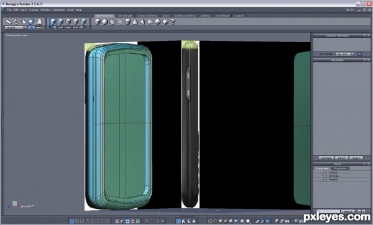The height and width of the screenshot is (225, 373).
Task: Toggle visibility of the second scene tree item
Action: tap(321, 176)
